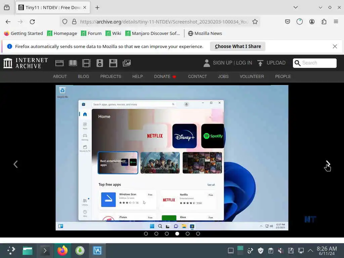Open the Homepage bookmark
The height and width of the screenshot is (258, 344).
62,33
